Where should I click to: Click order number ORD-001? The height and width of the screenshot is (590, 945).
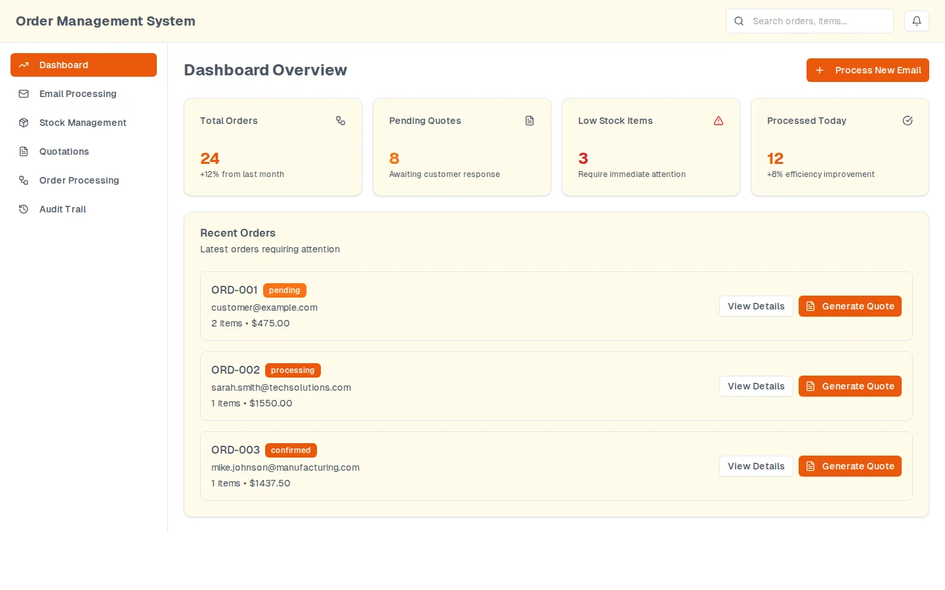click(234, 290)
